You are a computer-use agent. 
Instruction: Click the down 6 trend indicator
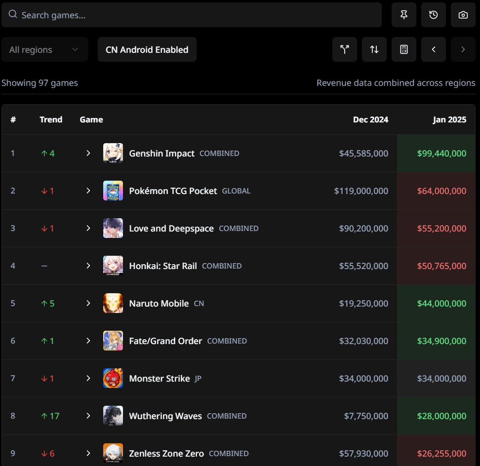click(x=48, y=454)
